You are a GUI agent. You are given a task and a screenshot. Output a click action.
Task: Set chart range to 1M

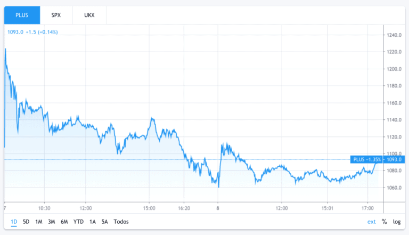pos(38,222)
